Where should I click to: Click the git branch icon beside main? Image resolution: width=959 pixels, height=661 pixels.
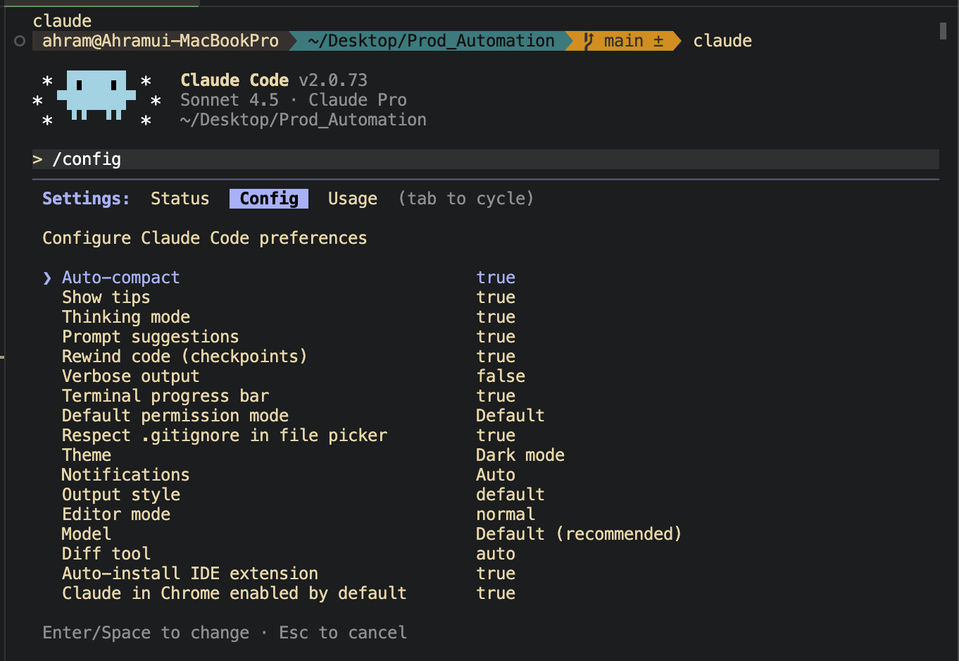coord(589,41)
